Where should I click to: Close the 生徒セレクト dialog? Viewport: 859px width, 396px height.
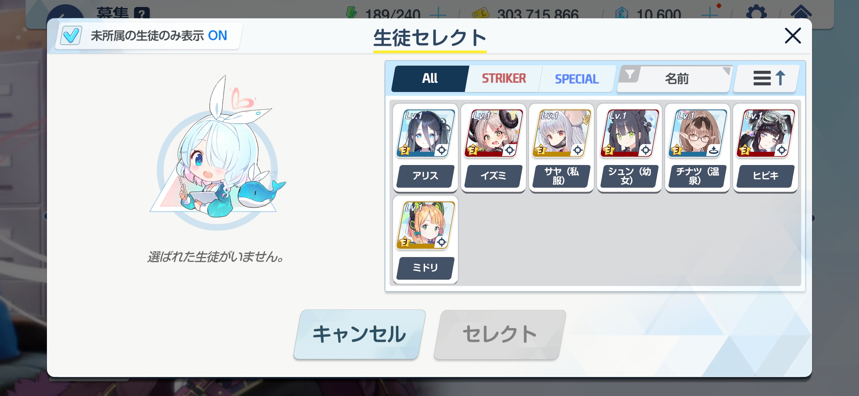[x=793, y=36]
